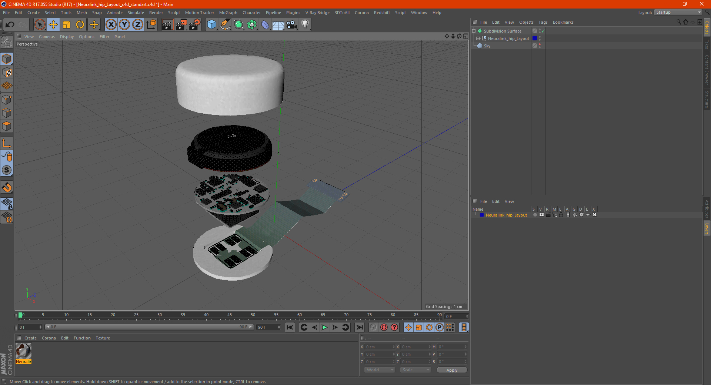Expand the Neuralink_hip_Layout tree node
Image resolution: width=711 pixels, height=385 pixels.
[x=478, y=38]
